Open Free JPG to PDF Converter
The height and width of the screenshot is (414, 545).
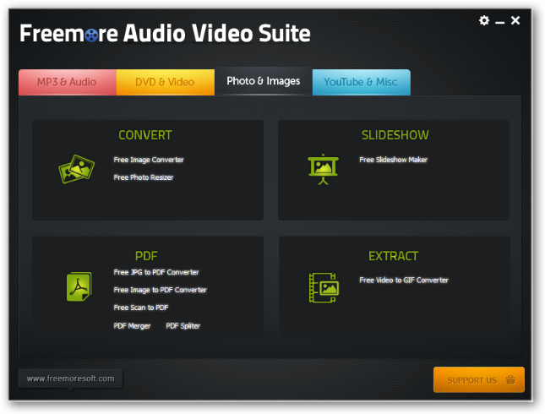tap(156, 272)
